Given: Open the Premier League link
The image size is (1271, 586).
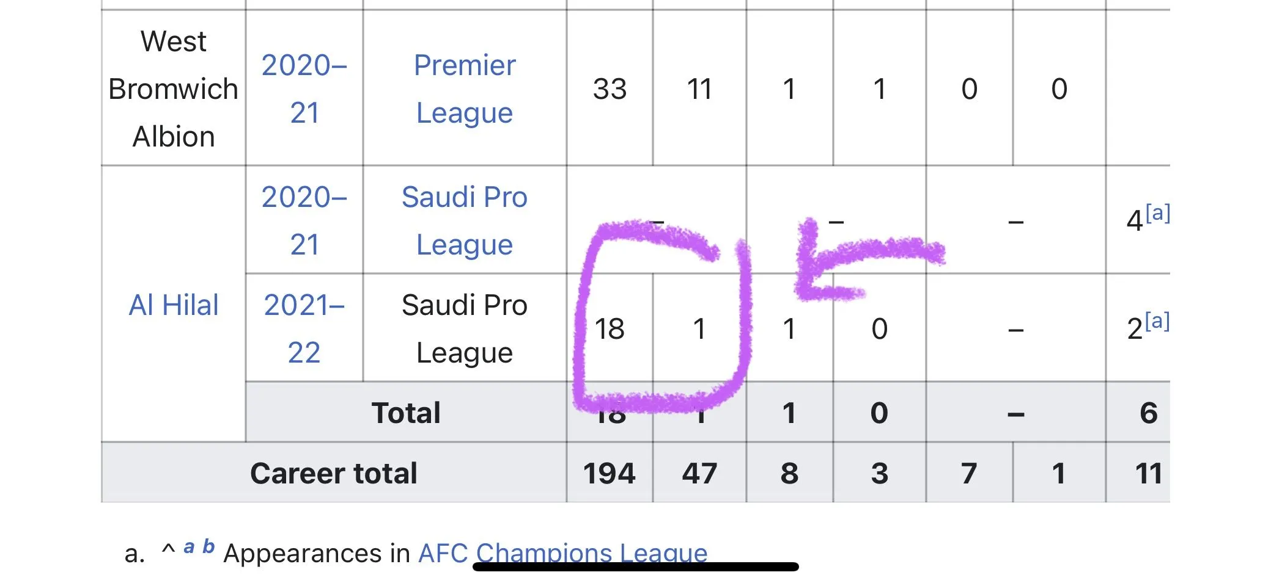Looking at the screenshot, I should point(465,89).
